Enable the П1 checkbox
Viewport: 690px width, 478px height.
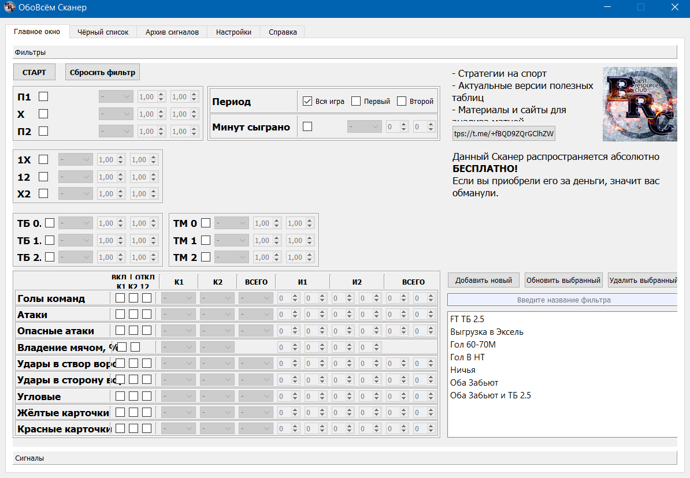43,97
